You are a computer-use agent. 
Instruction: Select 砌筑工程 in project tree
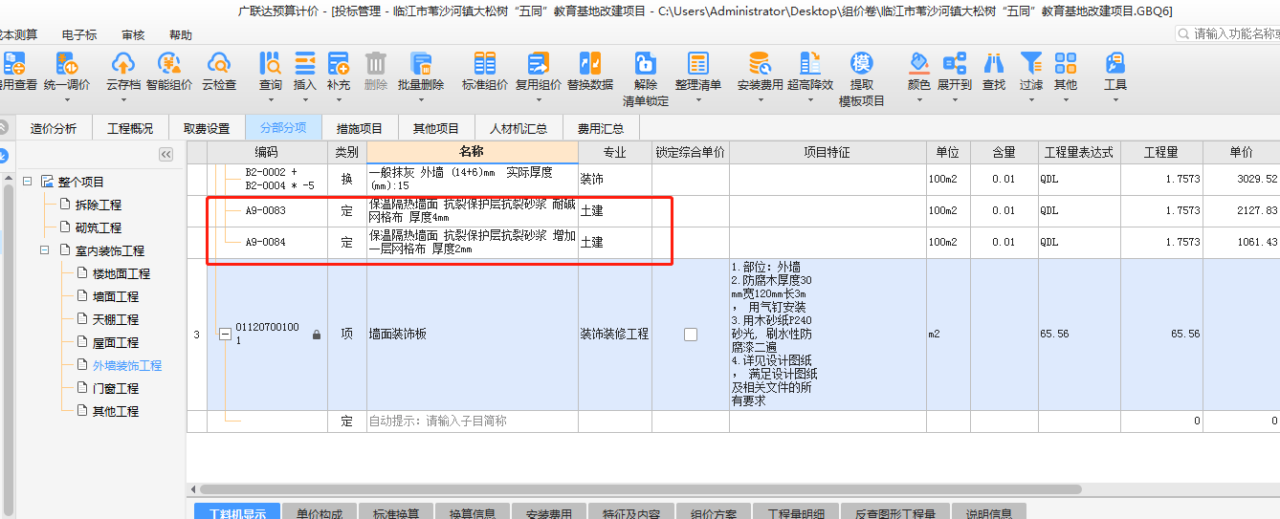(99, 227)
